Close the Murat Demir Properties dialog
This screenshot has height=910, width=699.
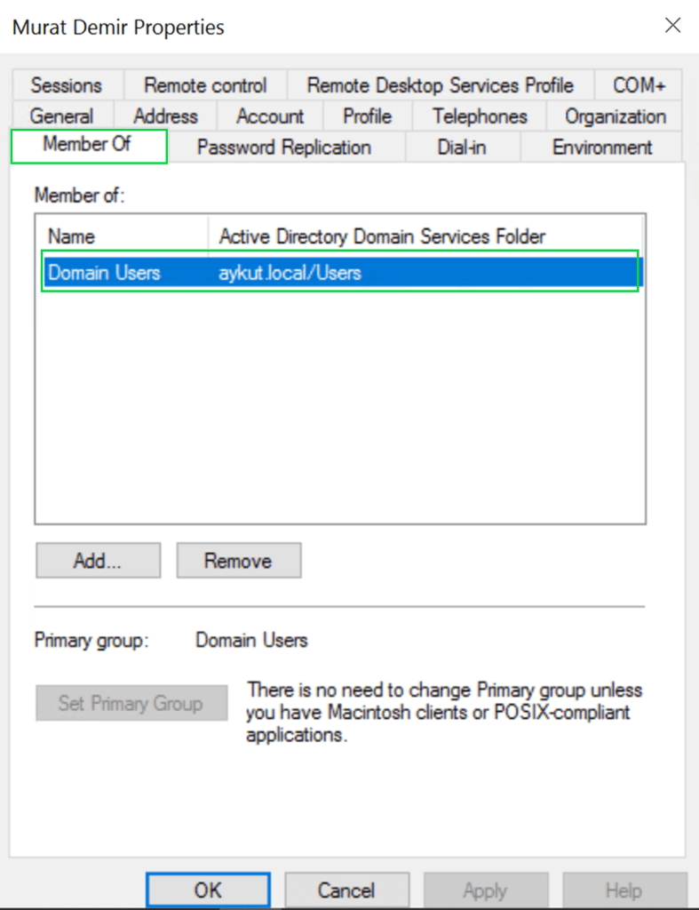click(673, 26)
